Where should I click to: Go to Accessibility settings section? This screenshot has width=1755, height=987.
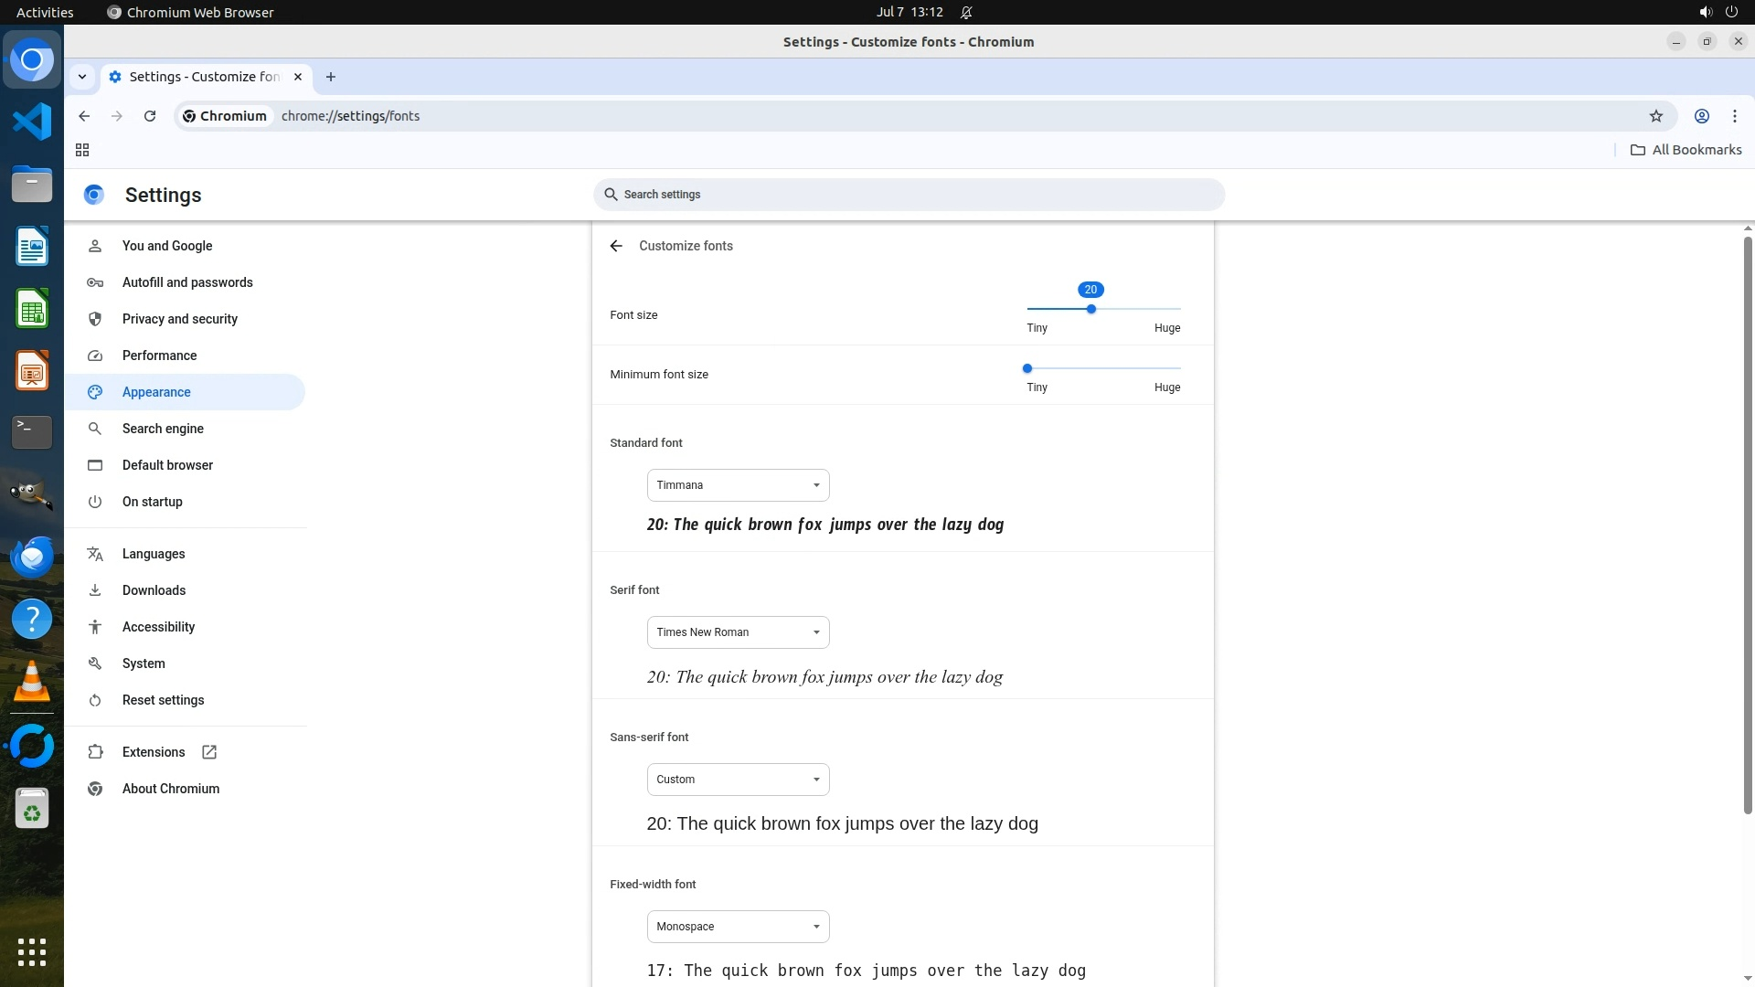click(158, 627)
